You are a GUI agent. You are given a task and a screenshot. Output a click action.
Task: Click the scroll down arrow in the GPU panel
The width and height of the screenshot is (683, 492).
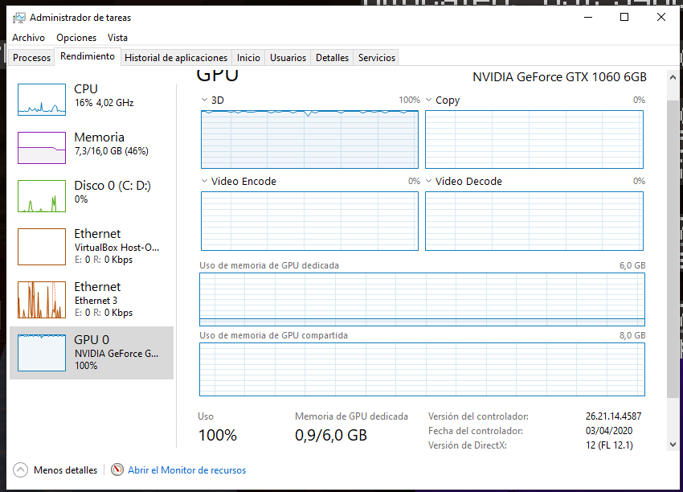(x=673, y=444)
